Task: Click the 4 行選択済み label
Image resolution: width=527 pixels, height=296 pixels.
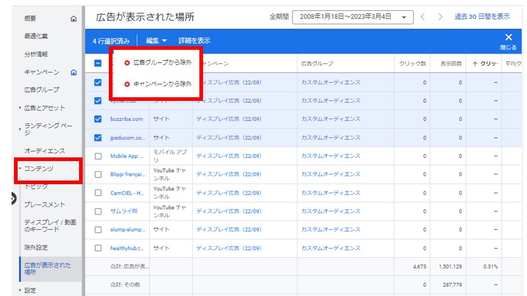Action: [x=111, y=41]
